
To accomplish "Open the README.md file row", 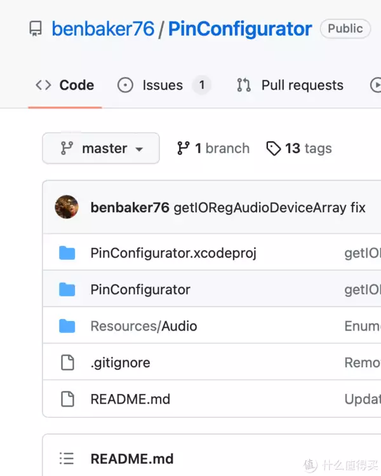I will coord(130,399).
